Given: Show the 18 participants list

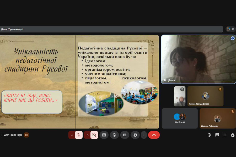Looking at the screenshot, I should [x=230, y=29].
